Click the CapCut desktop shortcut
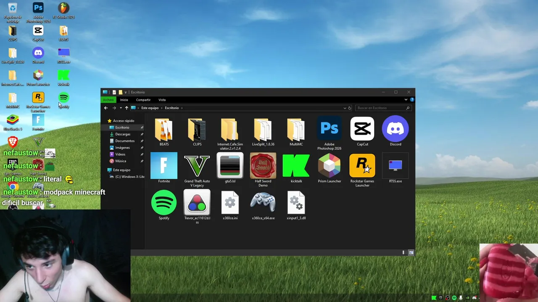The height and width of the screenshot is (302, 538). [38, 33]
